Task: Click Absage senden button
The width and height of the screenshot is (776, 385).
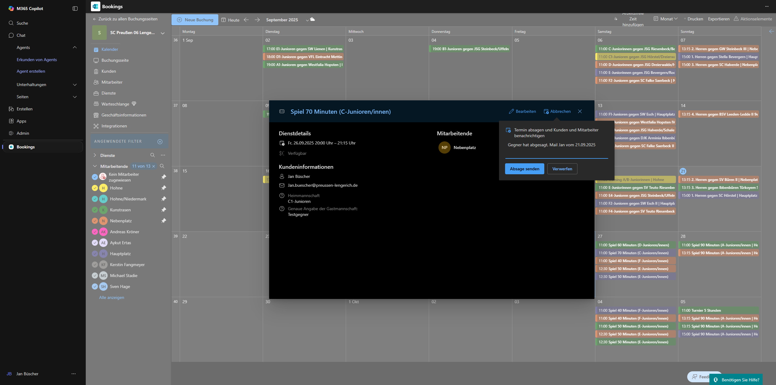Action: (x=525, y=169)
